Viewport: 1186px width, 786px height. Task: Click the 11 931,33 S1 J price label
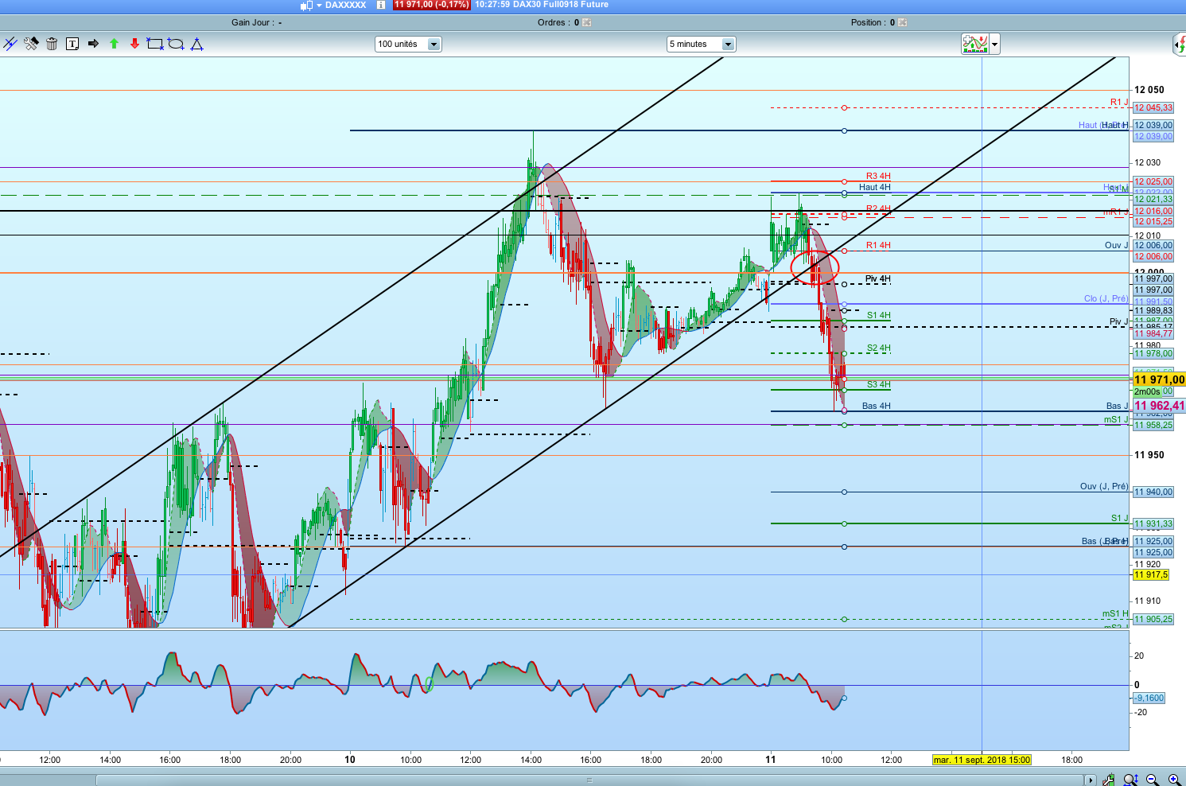tap(1153, 523)
